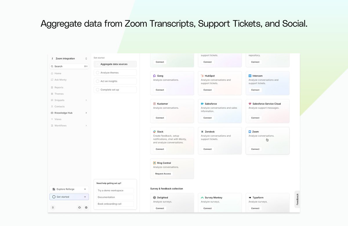Click the Slack logo icon
348x226 pixels.
155,132
